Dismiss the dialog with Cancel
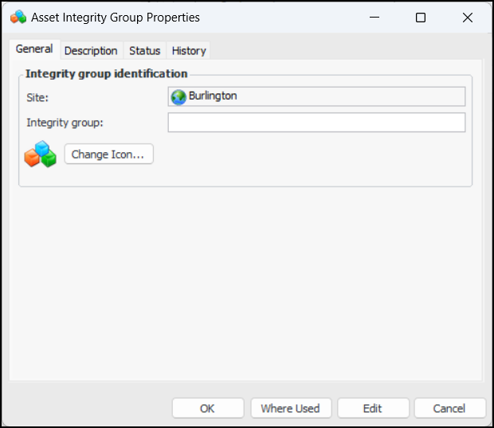Viewport: 494px width, 428px height. coord(450,408)
